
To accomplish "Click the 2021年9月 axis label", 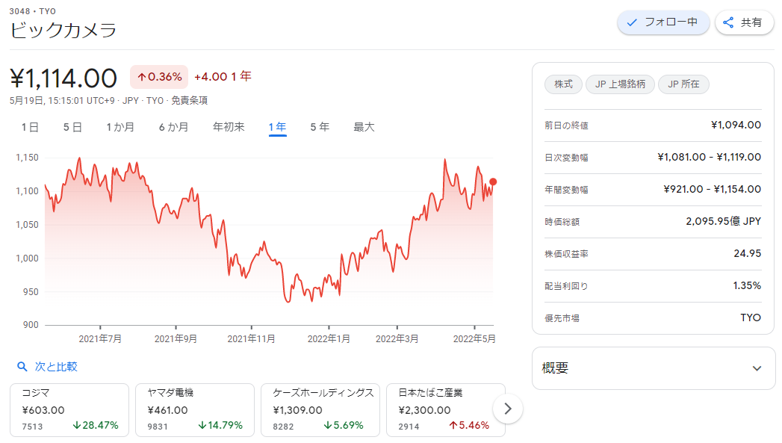I will (176, 338).
